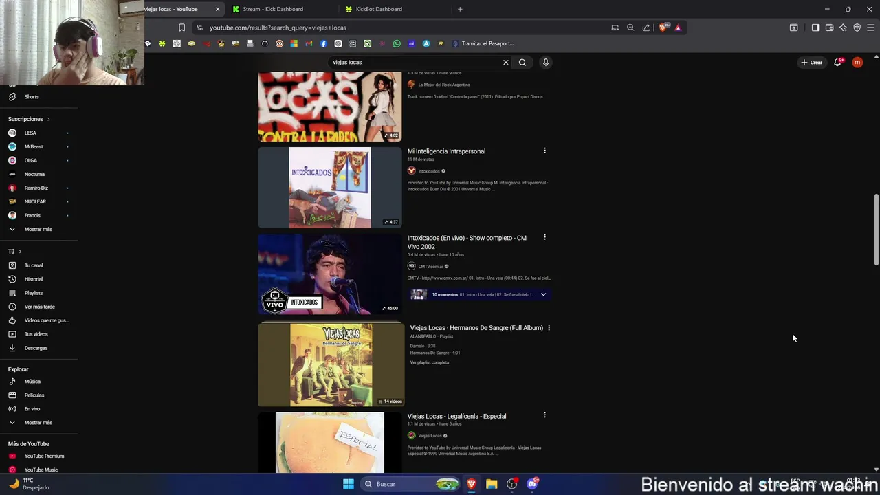Expand Mostrar más under Explorar

(x=38, y=422)
